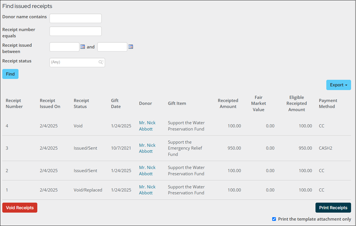Click the receipted amount 950.00
This screenshot has width=356, height=226.
[x=234, y=148]
